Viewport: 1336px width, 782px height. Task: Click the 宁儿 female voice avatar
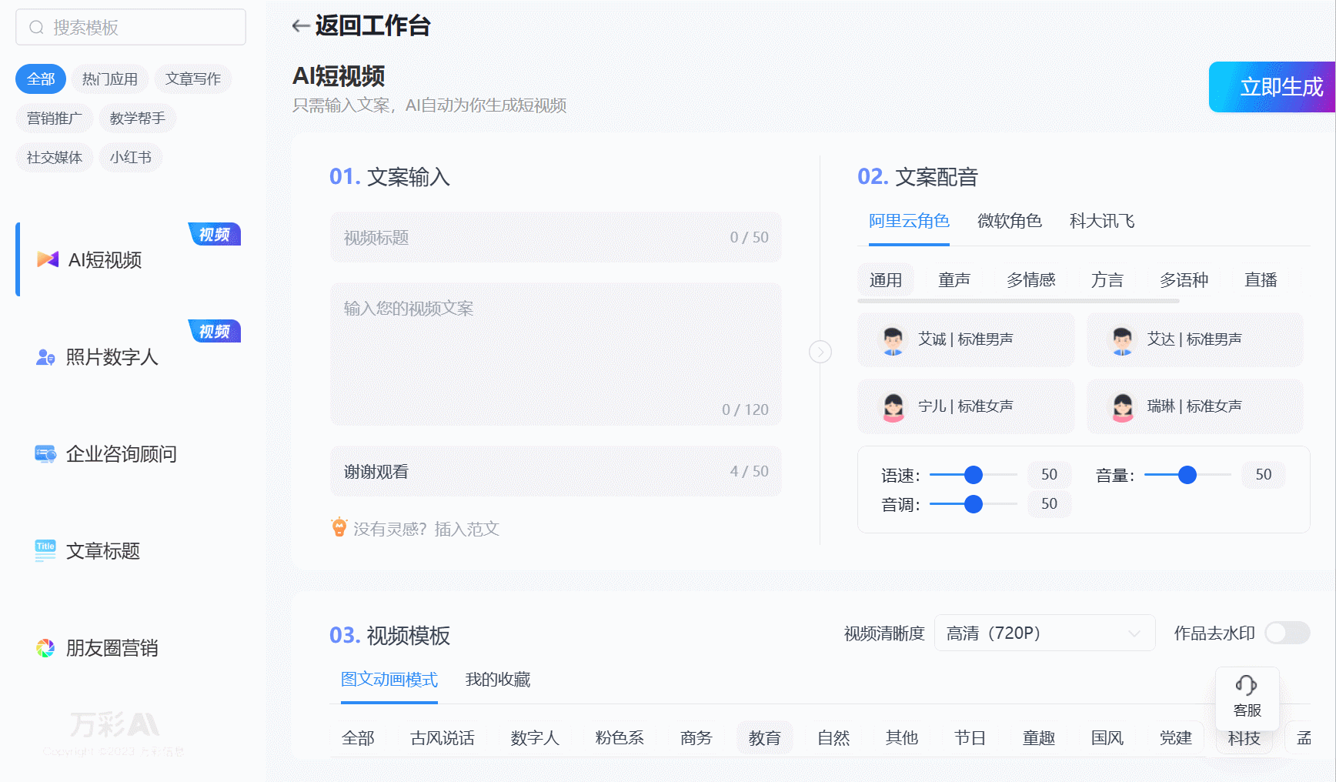[893, 406]
